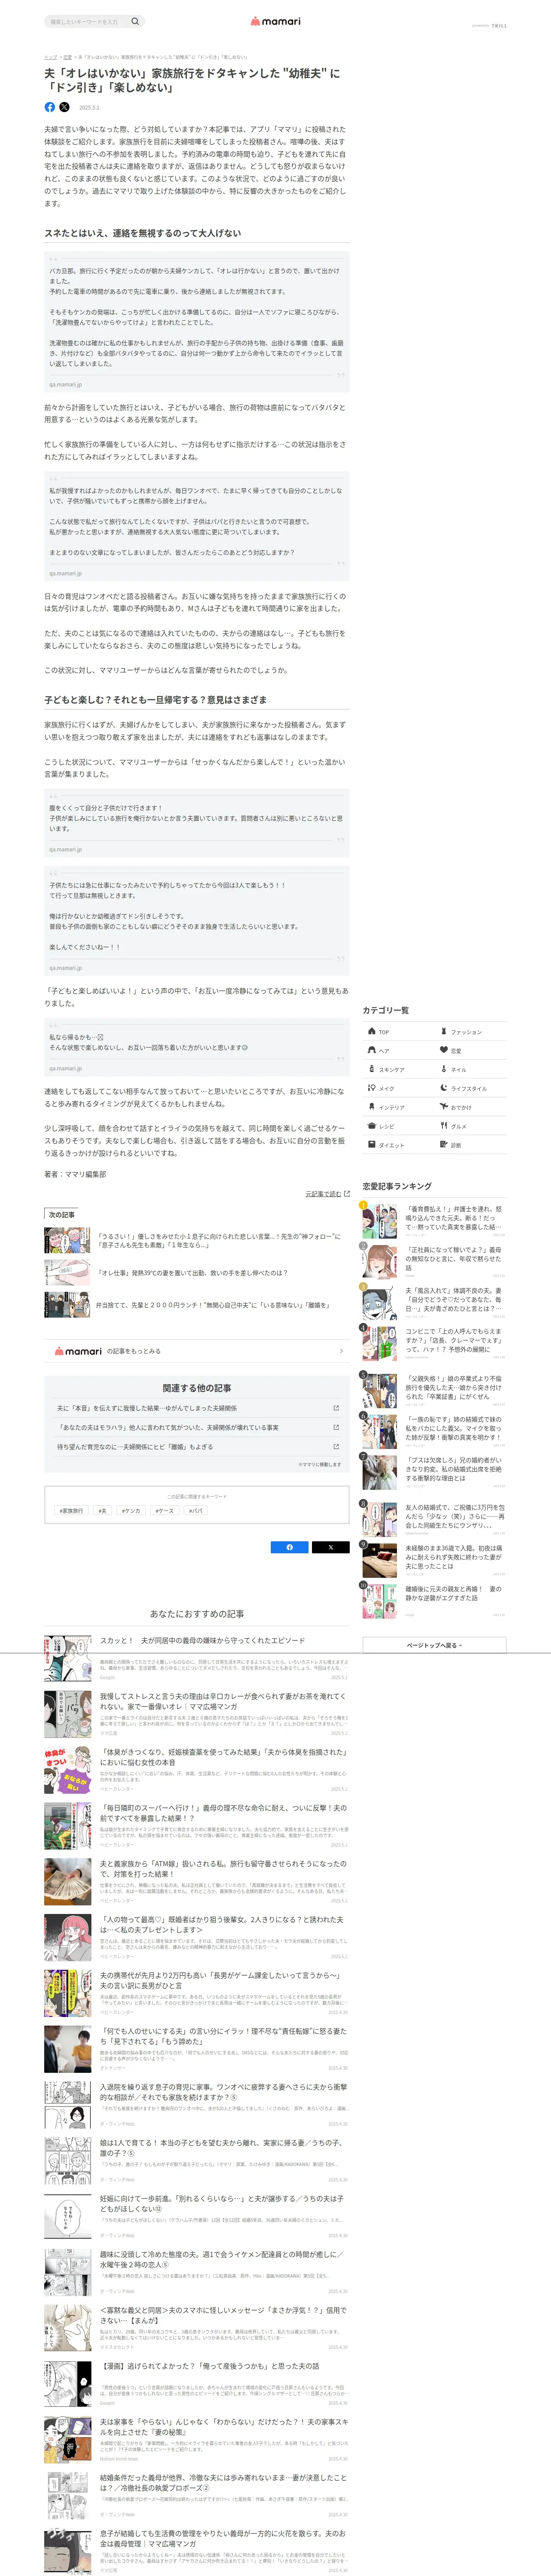Click external-link icon beside 待ち望んだ育児なのに
This screenshot has height=2576, width=551.
click(336, 1446)
